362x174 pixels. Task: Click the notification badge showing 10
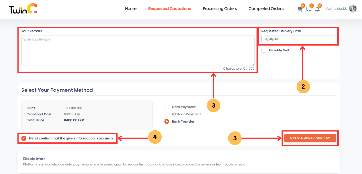(320, 5)
